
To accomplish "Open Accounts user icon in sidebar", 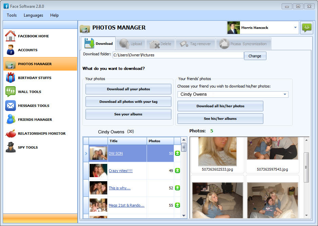I will 10,50.
